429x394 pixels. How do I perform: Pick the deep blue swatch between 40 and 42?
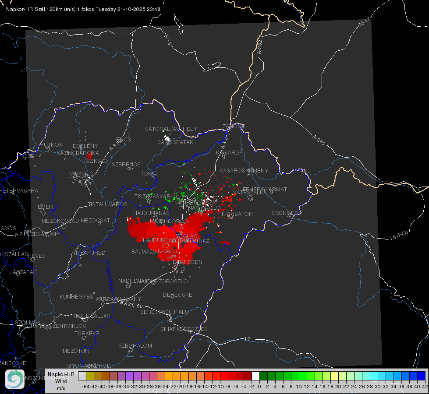[x=422, y=376]
